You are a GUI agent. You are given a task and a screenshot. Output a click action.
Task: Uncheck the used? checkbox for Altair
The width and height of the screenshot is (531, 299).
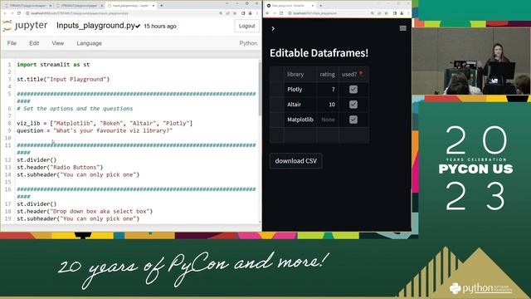click(x=353, y=105)
